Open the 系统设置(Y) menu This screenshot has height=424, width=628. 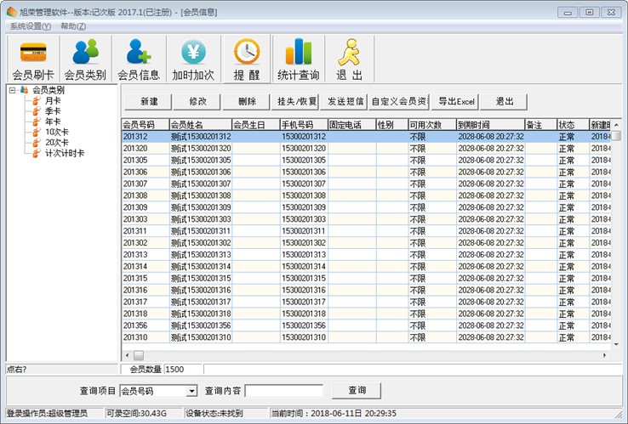click(x=31, y=26)
